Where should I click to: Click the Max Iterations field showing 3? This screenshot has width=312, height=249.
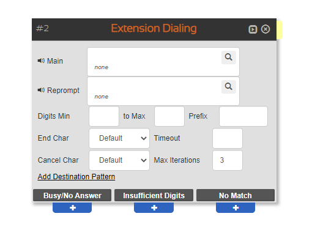228,160
